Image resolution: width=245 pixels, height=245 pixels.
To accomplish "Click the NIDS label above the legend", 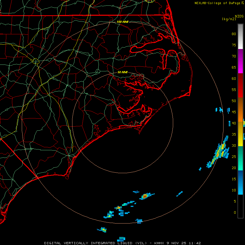I will (x=239, y=16).
